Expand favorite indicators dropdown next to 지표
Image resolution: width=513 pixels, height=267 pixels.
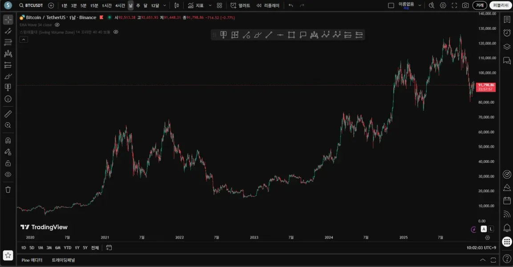click(x=210, y=5)
